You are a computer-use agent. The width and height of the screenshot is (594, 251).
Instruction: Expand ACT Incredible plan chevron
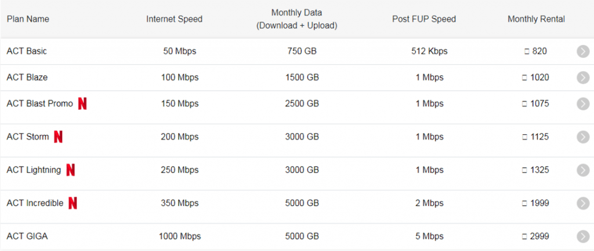click(583, 204)
